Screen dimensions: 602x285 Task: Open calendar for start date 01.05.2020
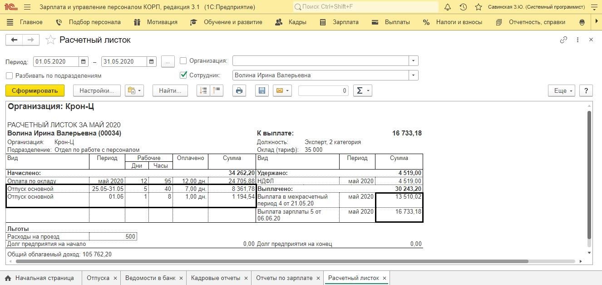click(84, 61)
